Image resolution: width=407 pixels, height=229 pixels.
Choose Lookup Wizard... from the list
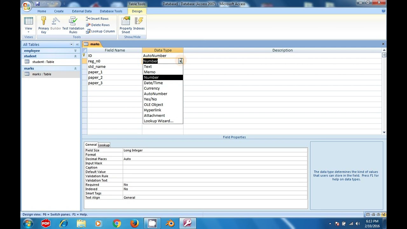pos(163,121)
